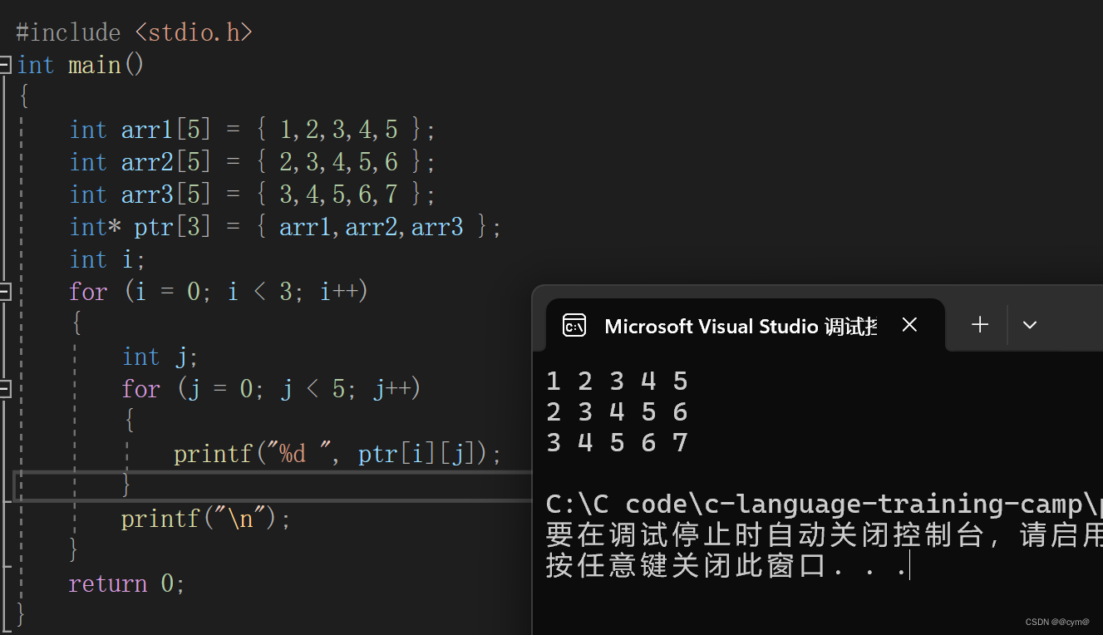Click the 'int j;' declaration
1103x635 pixels.
pyautogui.click(x=160, y=357)
